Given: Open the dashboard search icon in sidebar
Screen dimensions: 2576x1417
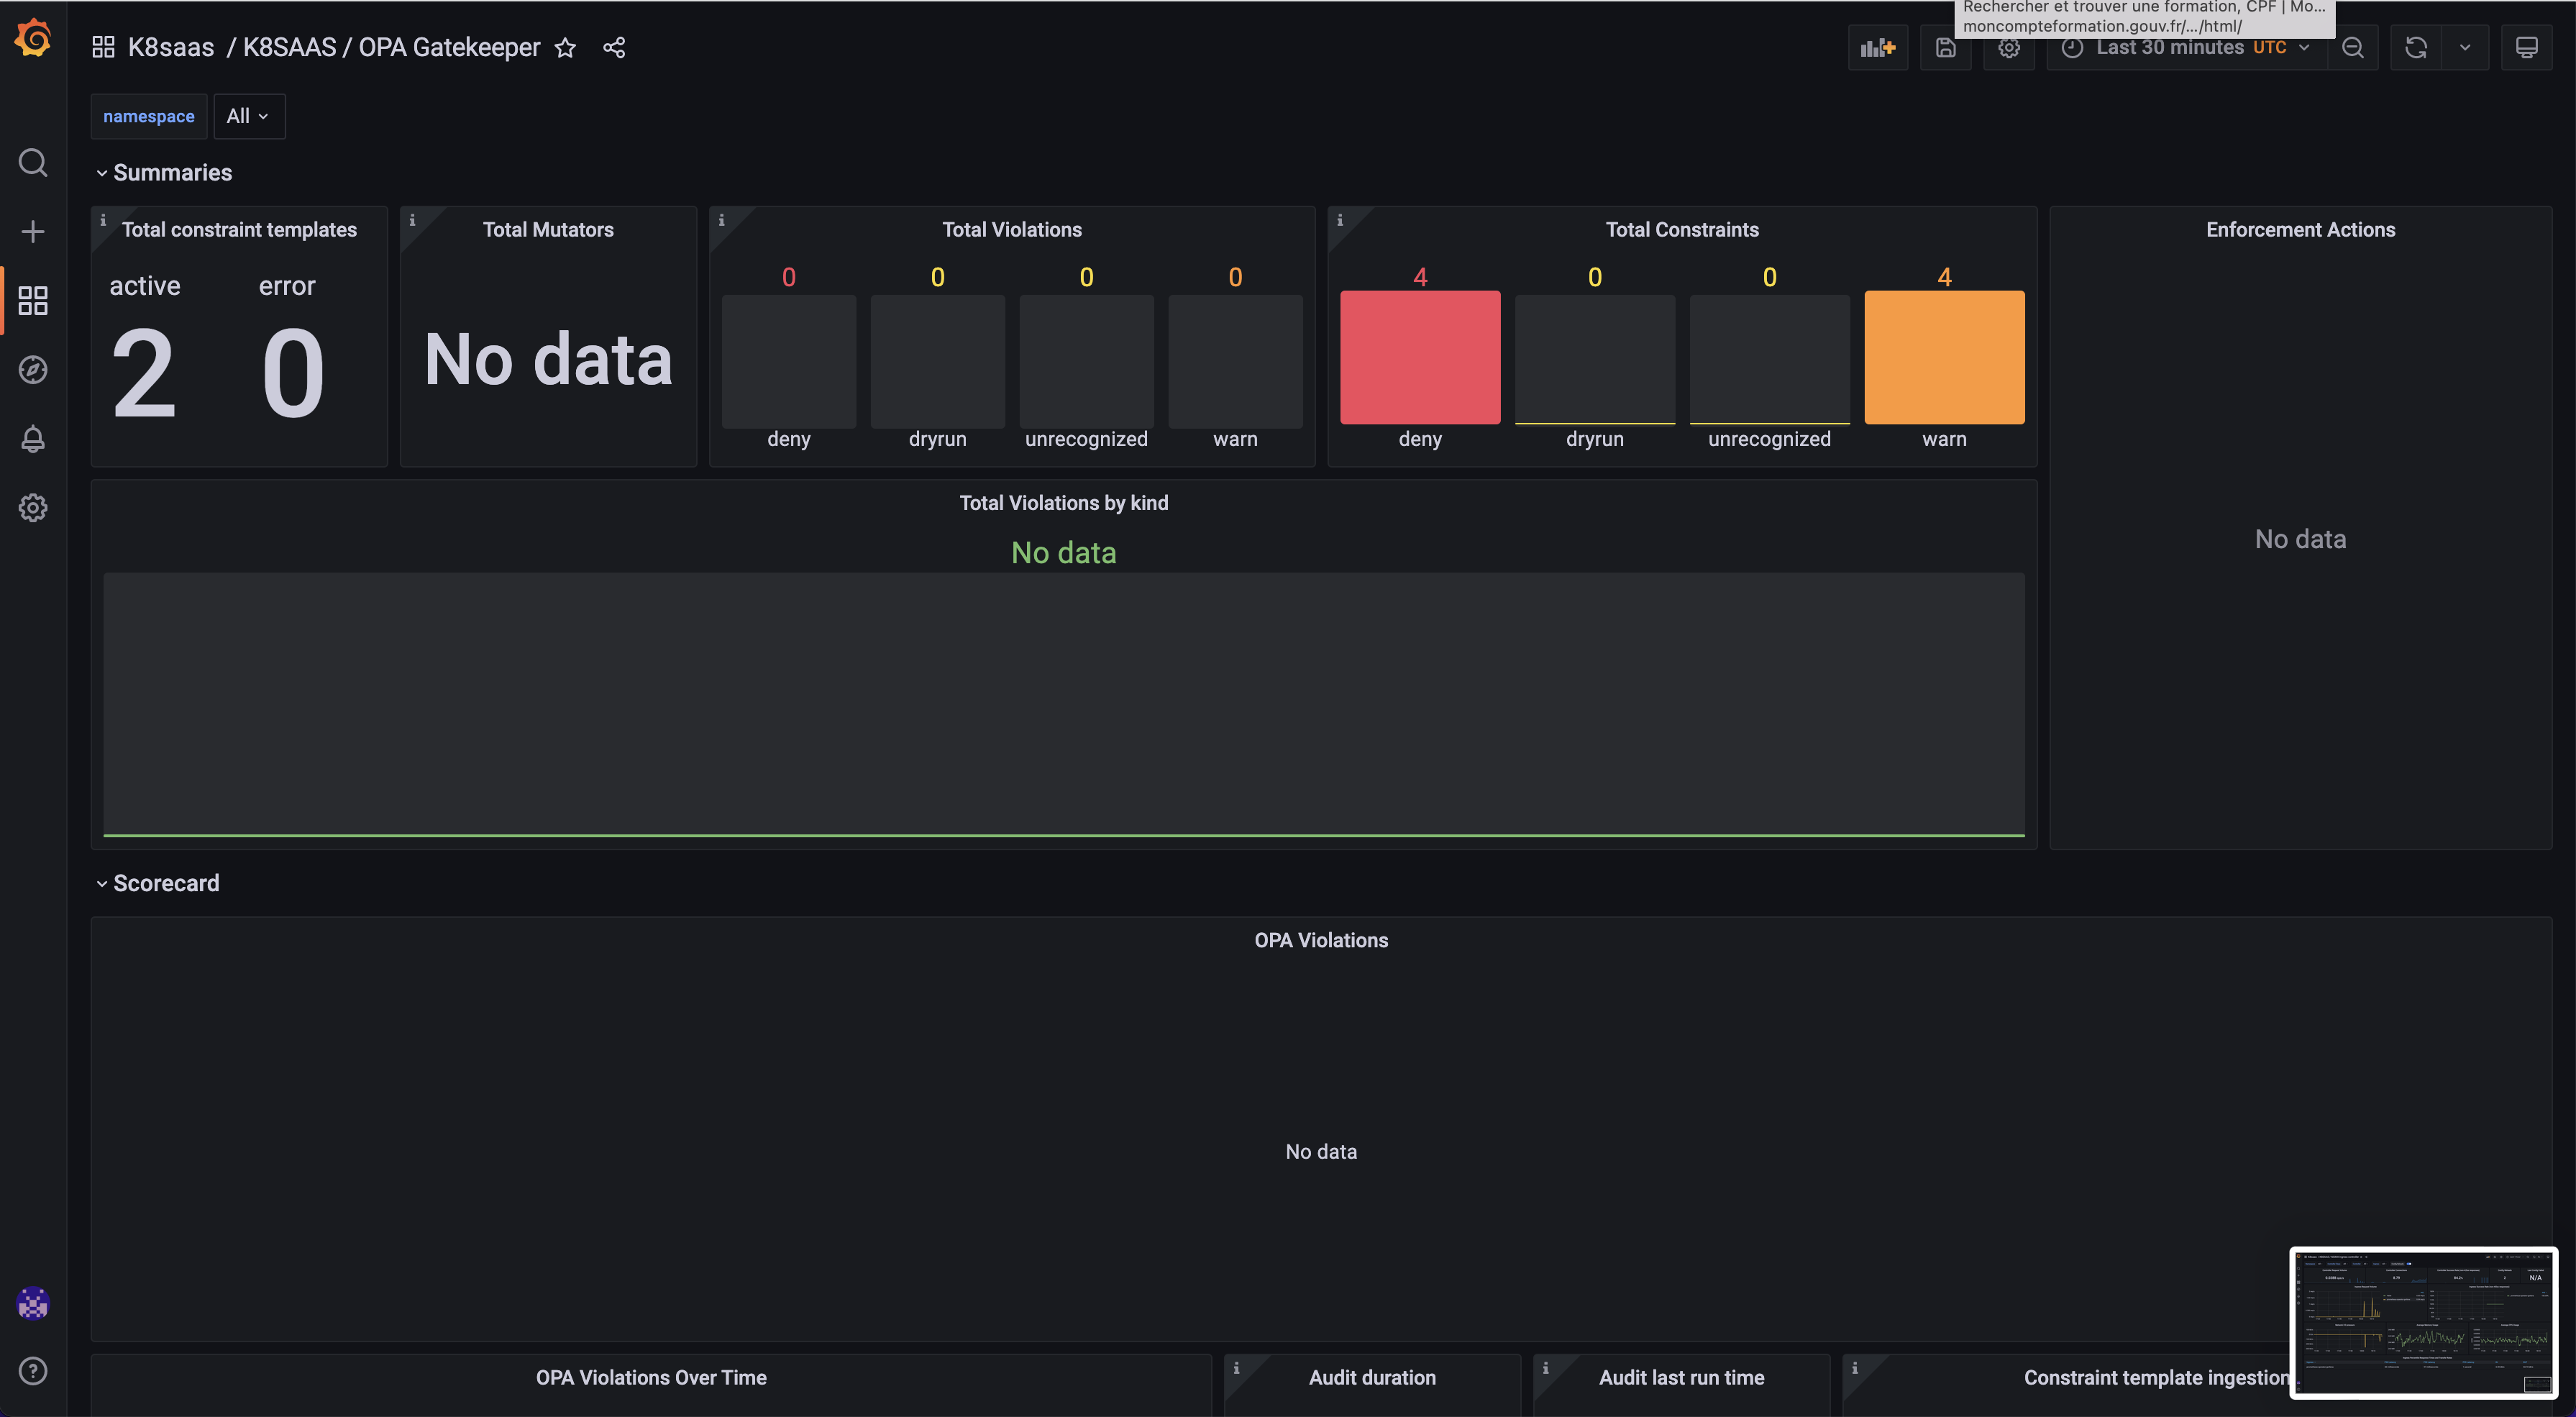Looking at the screenshot, I should pos(33,162).
